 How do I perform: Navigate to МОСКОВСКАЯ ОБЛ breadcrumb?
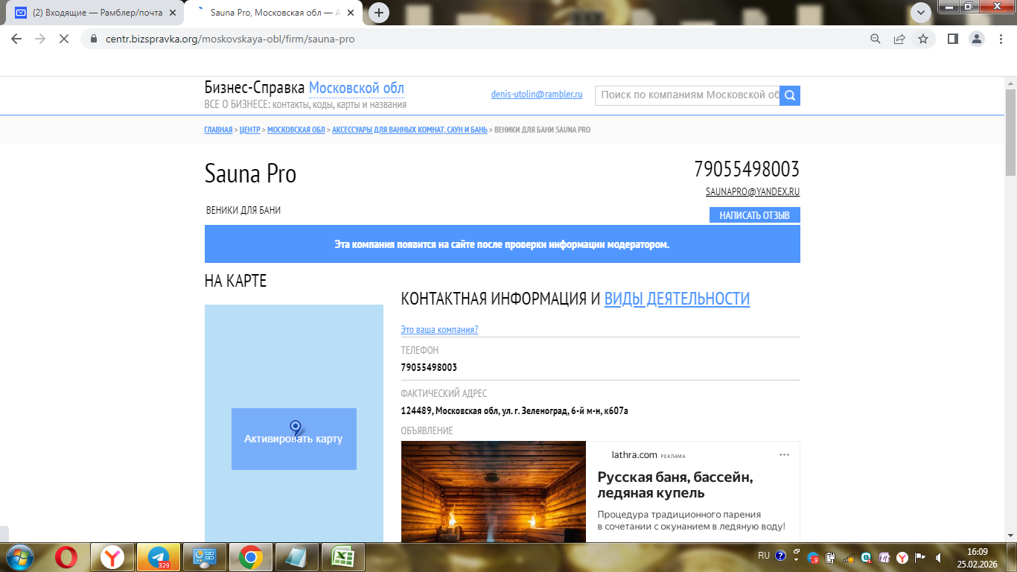tap(296, 130)
